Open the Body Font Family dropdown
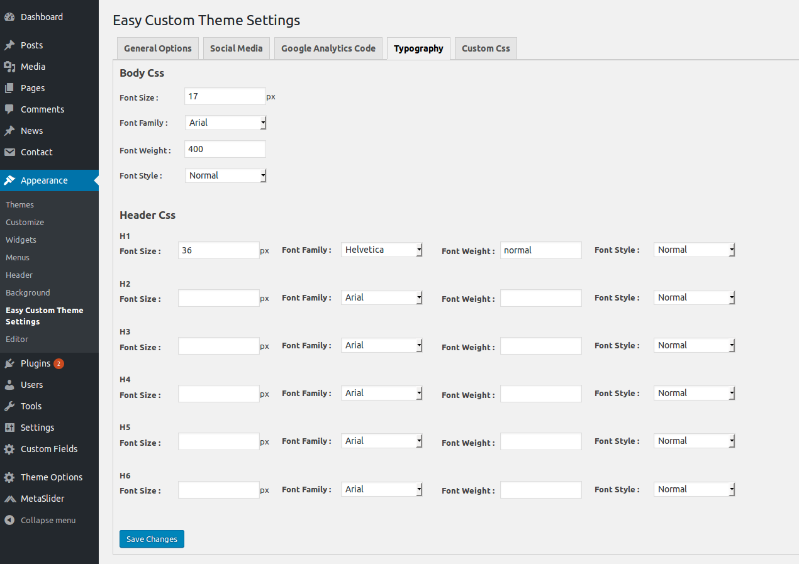This screenshot has height=564, width=799. click(226, 123)
